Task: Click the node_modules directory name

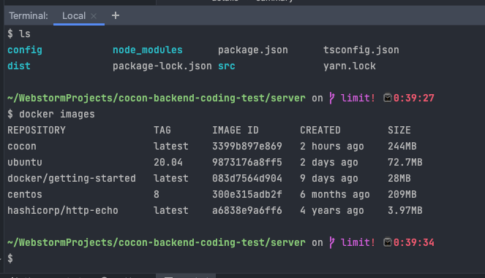Action: click(148, 50)
